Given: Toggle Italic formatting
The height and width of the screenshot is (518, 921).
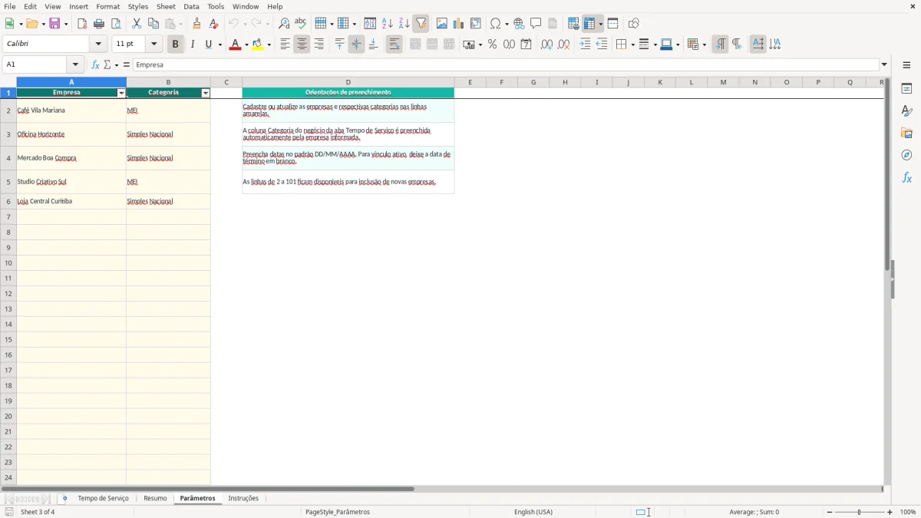Looking at the screenshot, I should (192, 45).
